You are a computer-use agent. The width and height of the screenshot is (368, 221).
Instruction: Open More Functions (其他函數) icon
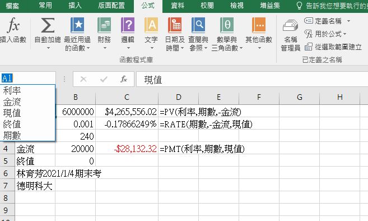[259, 25]
